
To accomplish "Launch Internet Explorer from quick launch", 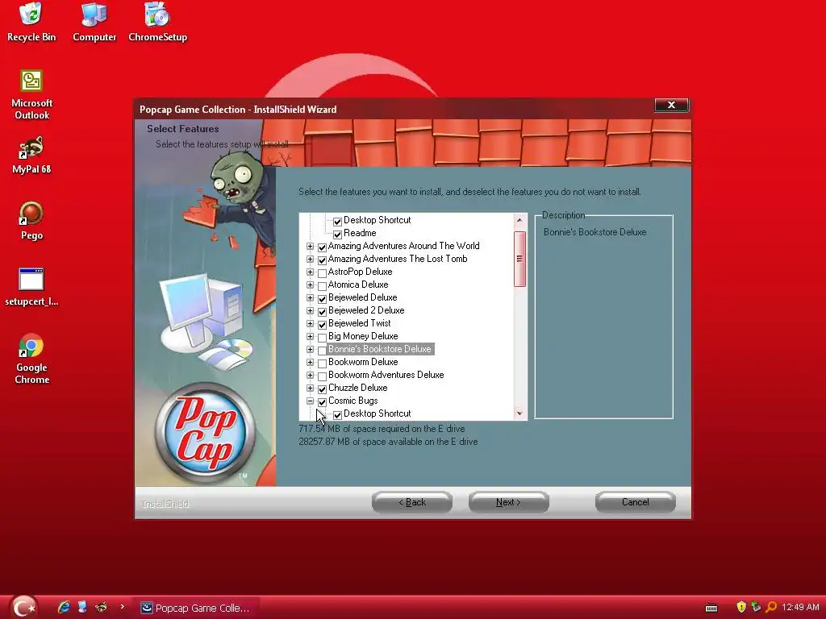I will tap(64, 607).
